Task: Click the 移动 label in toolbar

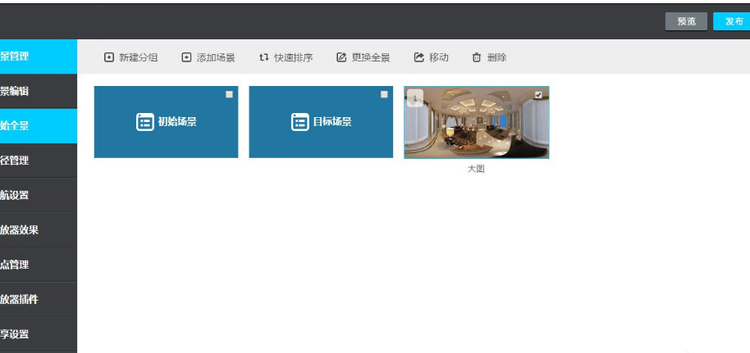Action: click(x=439, y=58)
